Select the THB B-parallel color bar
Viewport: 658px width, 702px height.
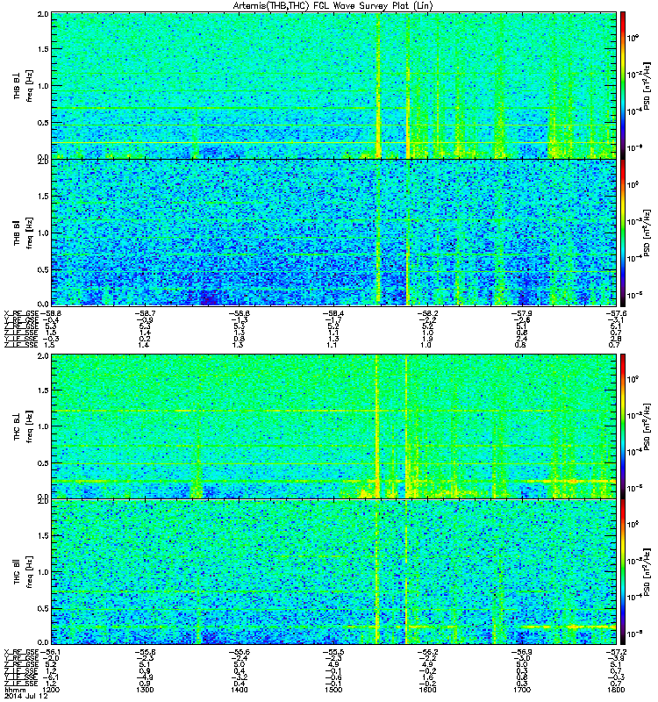pyautogui.click(x=622, y=233)
